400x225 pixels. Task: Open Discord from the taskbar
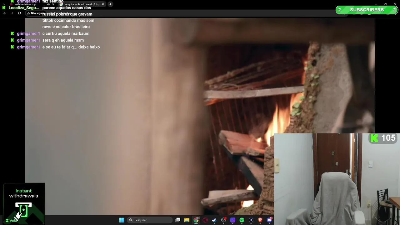[x=269, y=220]
